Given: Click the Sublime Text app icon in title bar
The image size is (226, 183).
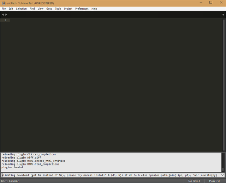Looking at the screenshot, I should click(x=4, y=3).
